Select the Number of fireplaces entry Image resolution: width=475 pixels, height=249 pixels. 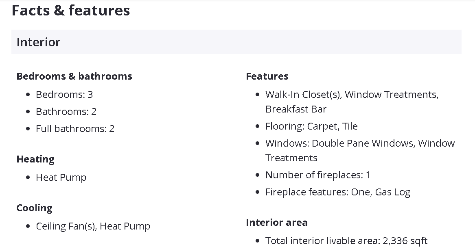[x=317, y=175]
